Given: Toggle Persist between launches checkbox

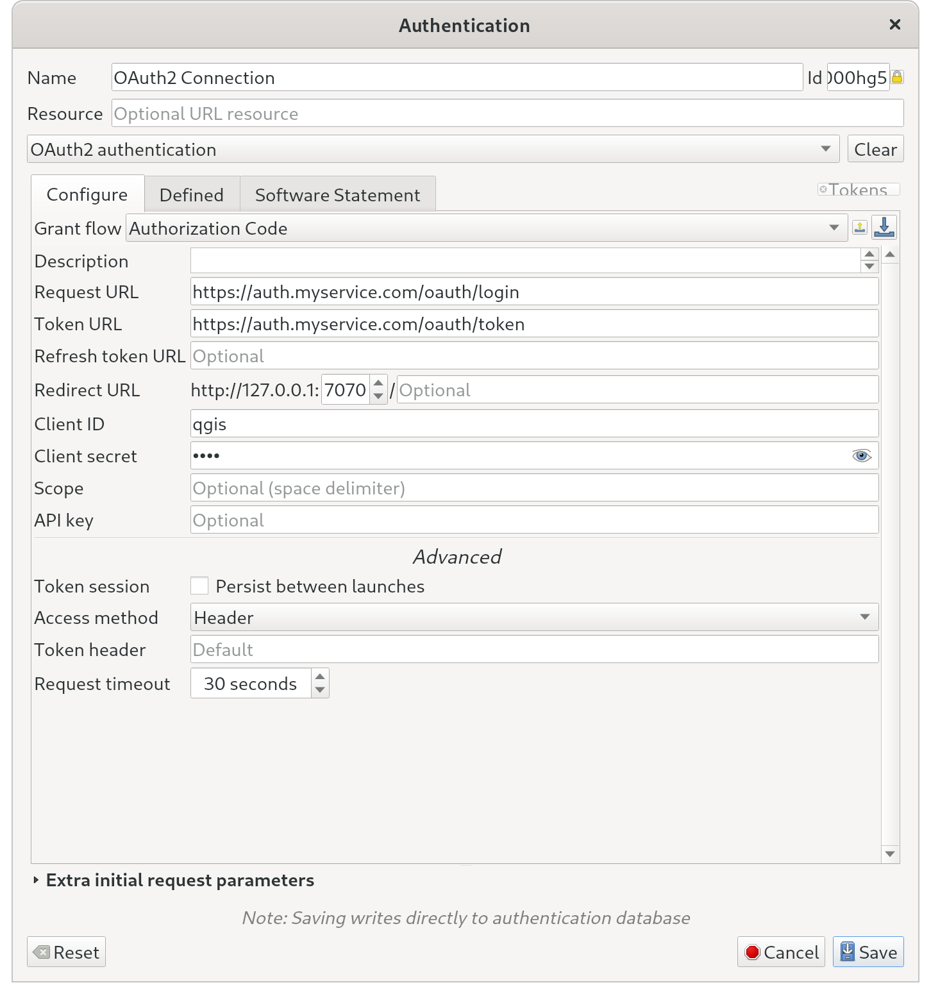Looking at the screenshot, I should tap(199, 586).
